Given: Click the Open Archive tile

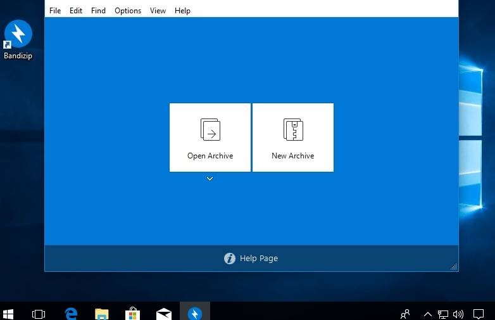Looking at the screenshot, I should pos(210,137).
